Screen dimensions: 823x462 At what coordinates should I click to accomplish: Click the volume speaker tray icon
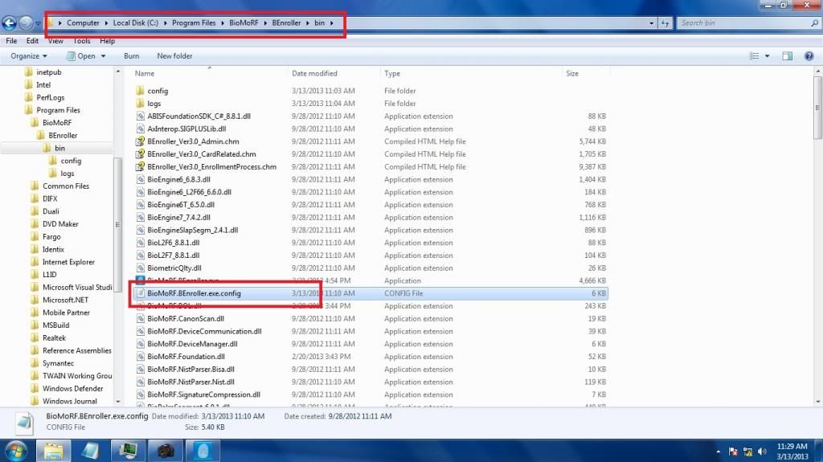[x=762, y=452]
